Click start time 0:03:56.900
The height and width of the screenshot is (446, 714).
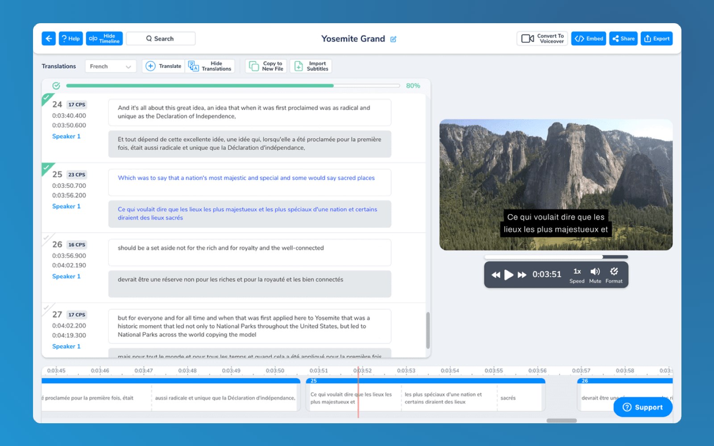point(69,256)
